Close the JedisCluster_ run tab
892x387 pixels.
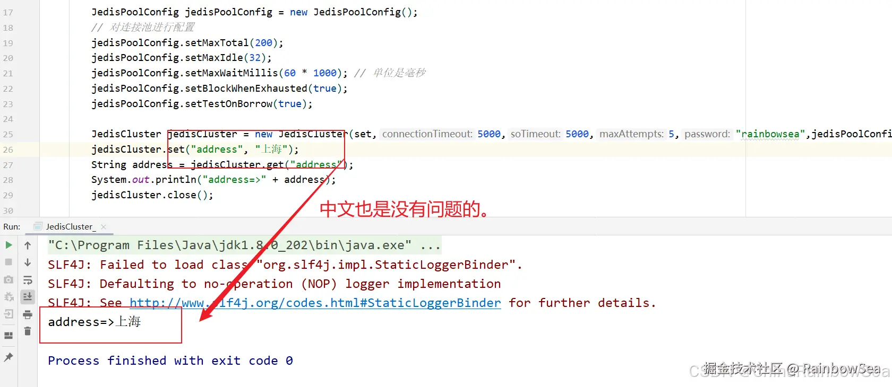104,227
